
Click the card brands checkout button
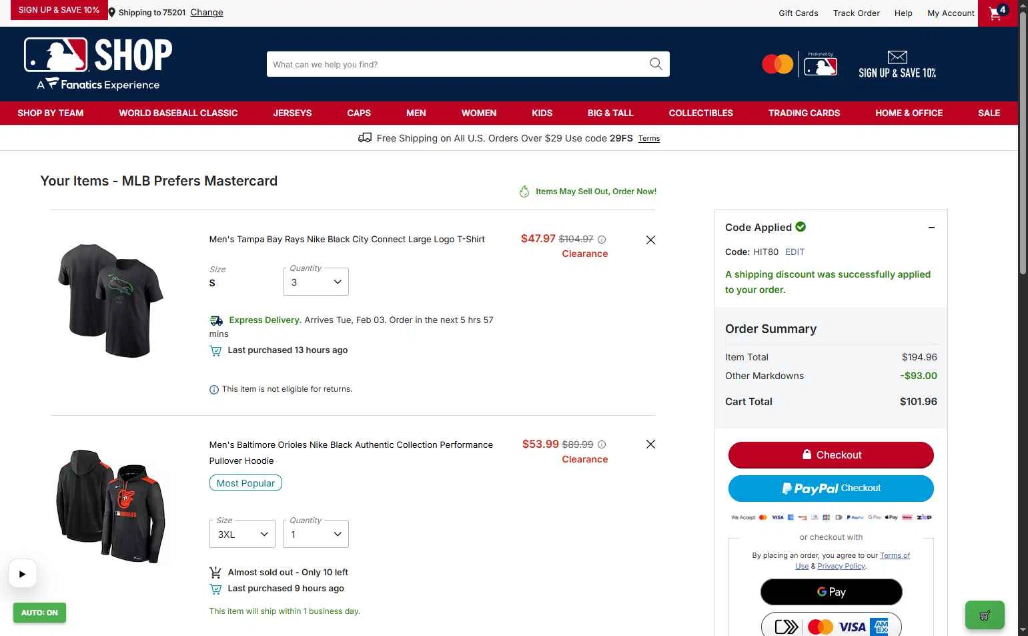[831, 625]
